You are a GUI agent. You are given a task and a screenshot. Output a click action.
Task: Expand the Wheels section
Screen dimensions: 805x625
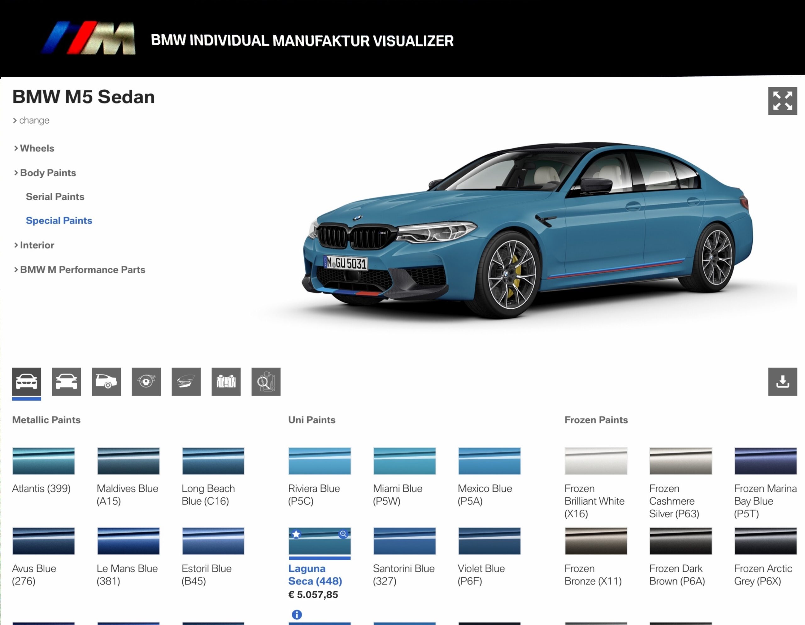[34, 148]
